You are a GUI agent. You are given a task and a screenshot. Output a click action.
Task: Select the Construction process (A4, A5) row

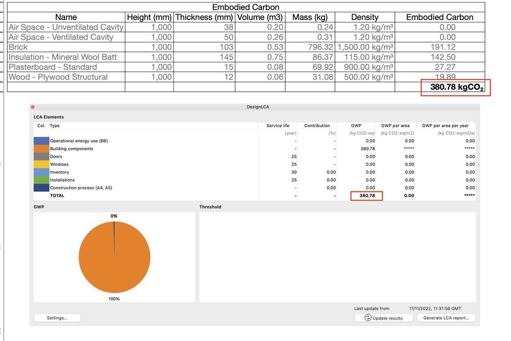coord(254,188)
